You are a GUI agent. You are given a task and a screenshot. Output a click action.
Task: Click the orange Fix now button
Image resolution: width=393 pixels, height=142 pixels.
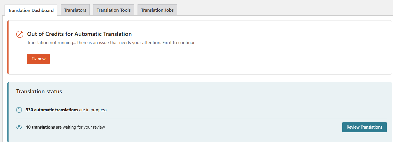pos(38,59)
